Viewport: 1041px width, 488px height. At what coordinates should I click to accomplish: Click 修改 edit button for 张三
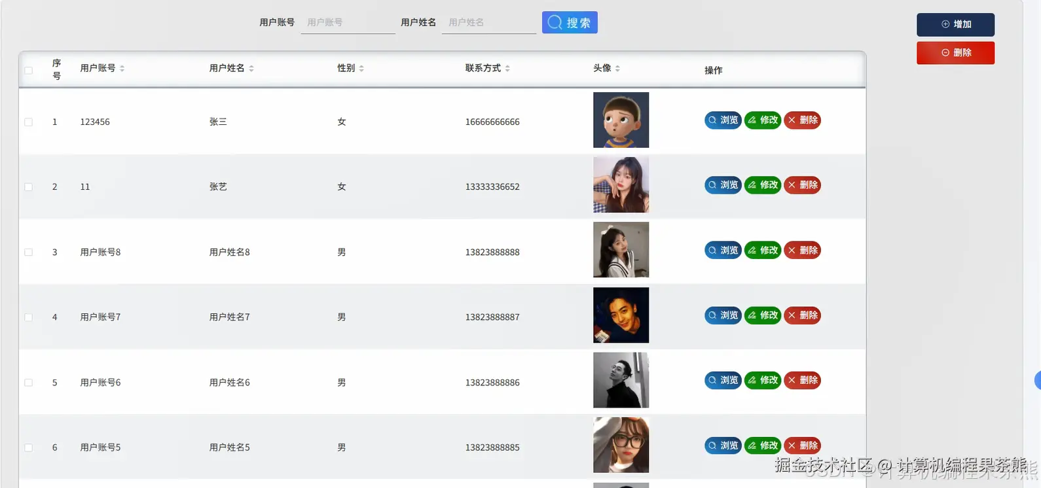[763, 120]
